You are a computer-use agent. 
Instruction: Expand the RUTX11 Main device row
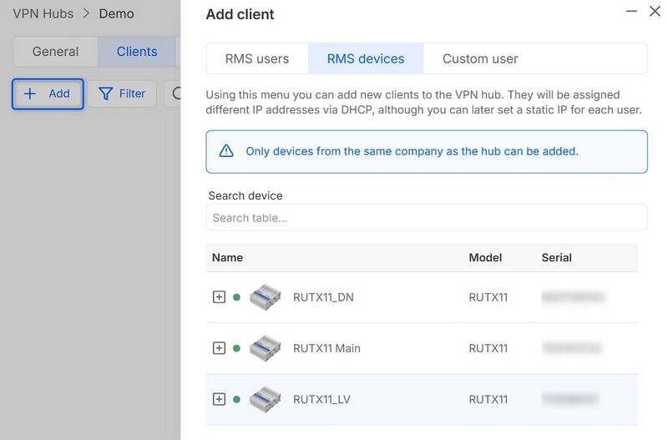pyautogui.click(x=219, y=348)
